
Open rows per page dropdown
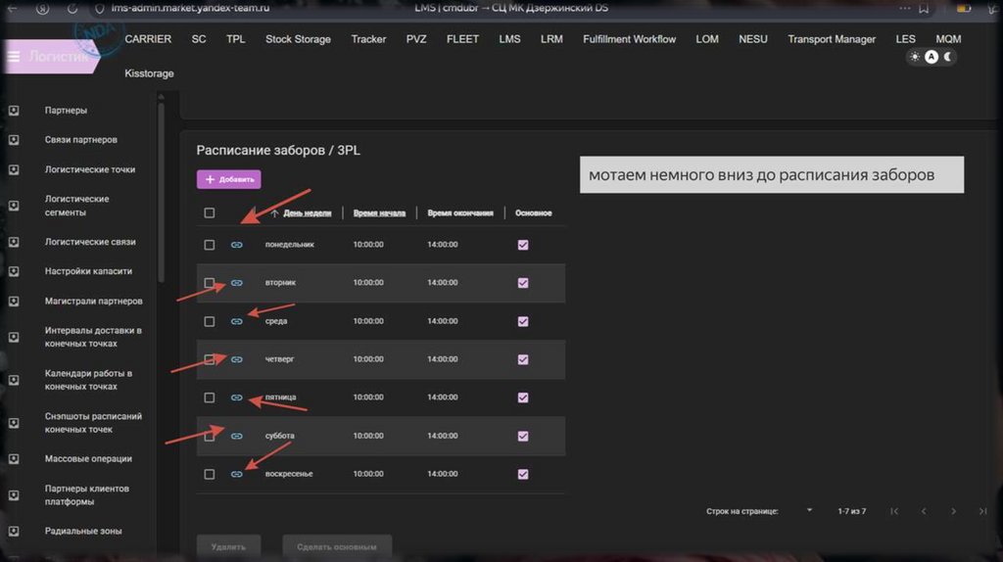tap(808, 511)
